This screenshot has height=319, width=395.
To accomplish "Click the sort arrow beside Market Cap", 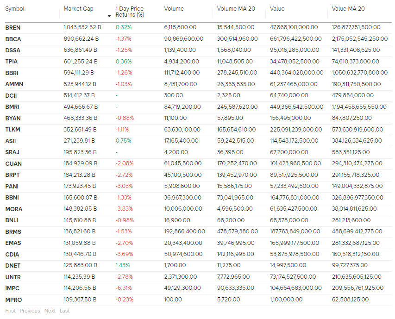I will [x=109, y=16].
